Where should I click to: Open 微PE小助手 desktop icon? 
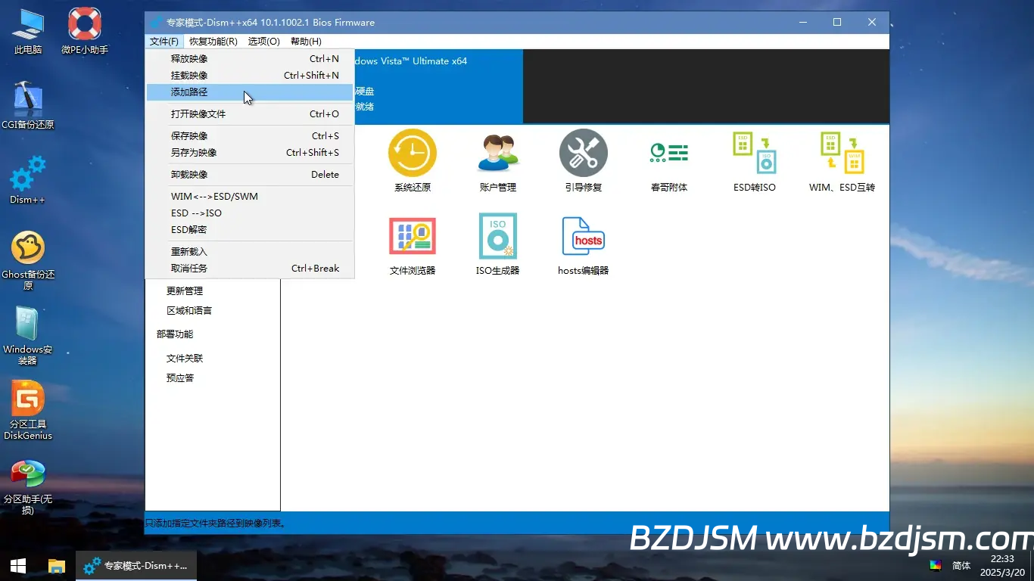85,32
